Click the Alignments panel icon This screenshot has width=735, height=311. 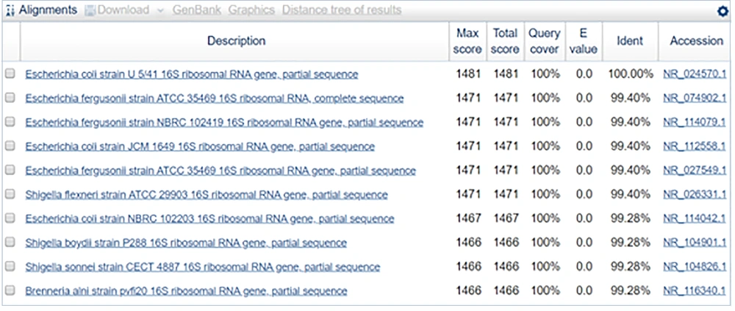(10, 10)
